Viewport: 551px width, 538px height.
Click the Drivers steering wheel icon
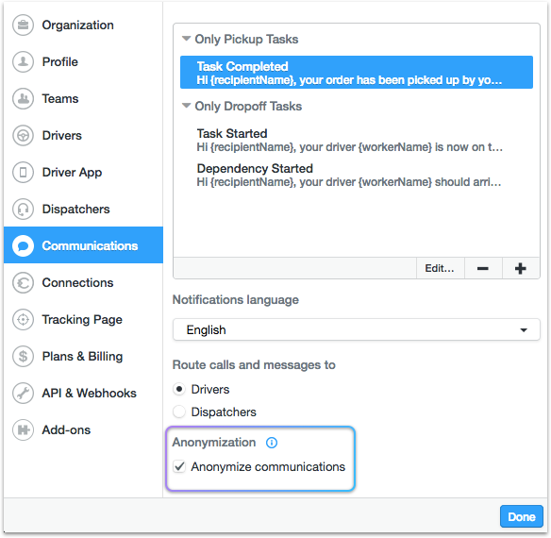point(24,135)
